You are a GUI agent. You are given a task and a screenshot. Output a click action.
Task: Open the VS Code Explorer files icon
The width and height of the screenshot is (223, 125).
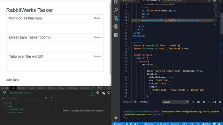tap(116, 2)
